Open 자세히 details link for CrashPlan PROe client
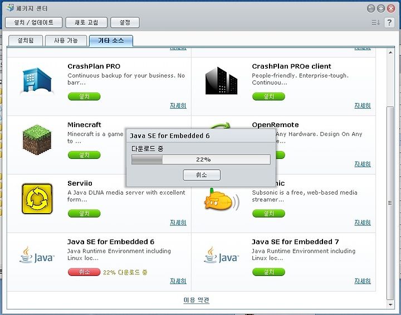Screen dimensions: 401x315 pyautogui.click(x=363, y=105)
